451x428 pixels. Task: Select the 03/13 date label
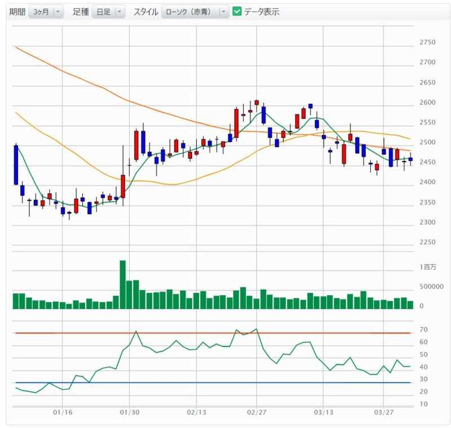[323, 412]
